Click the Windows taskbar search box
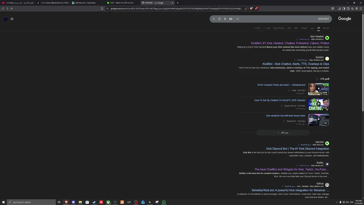The width and height of the screenshot is (364, 205). tap(31, 202)
